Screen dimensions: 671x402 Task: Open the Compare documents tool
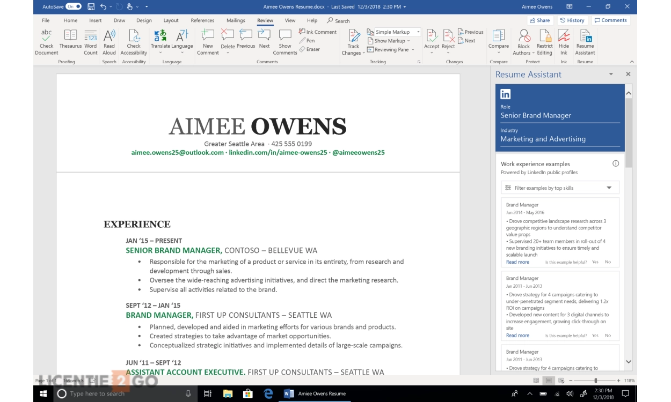498,36
